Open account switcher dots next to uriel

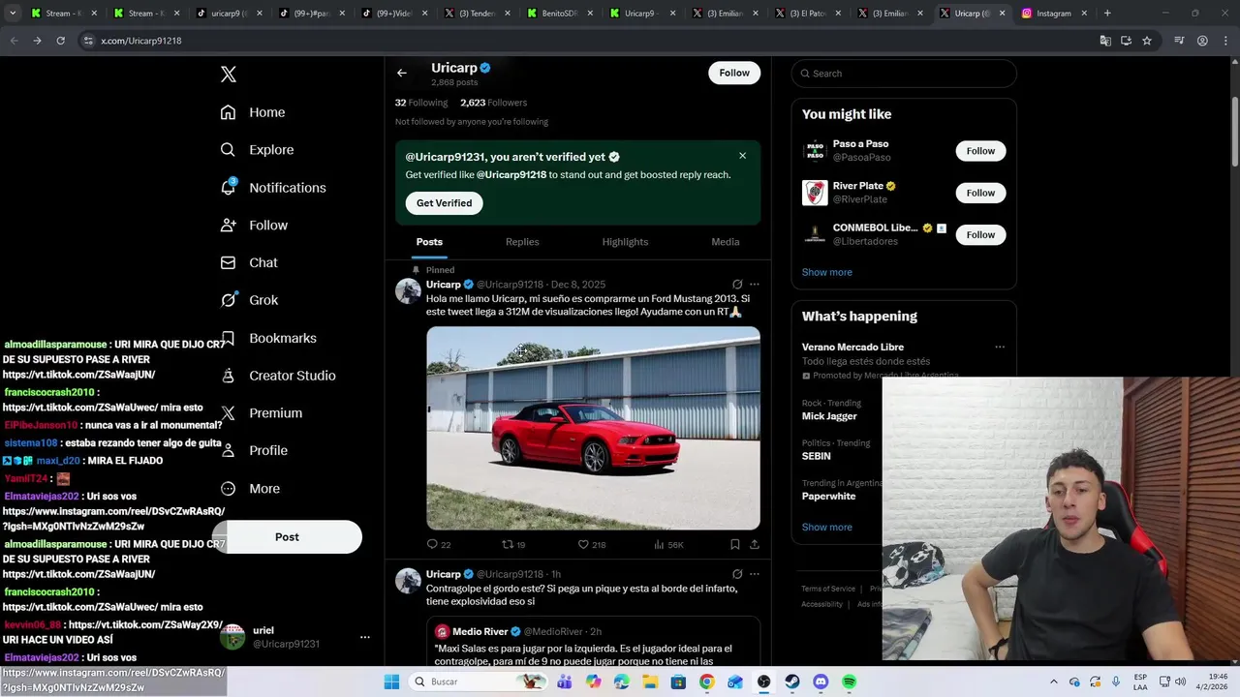point(365,637)
